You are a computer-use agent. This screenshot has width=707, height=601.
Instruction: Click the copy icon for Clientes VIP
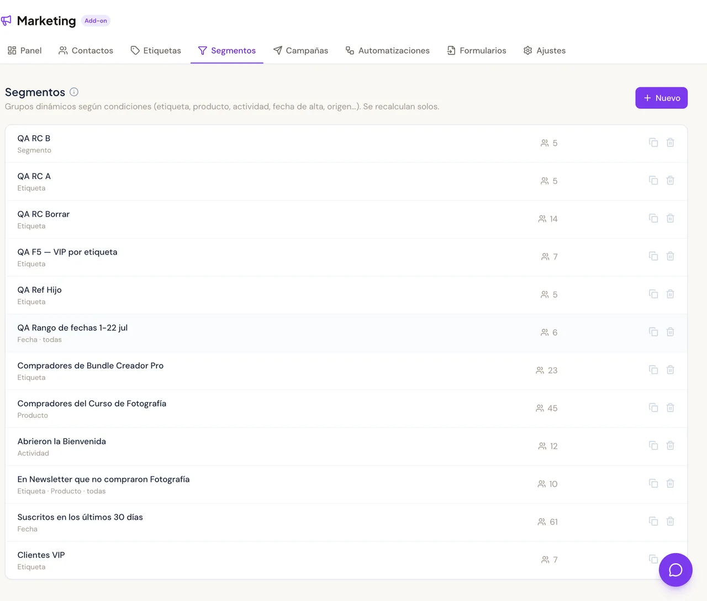click(x=653, y=559)
